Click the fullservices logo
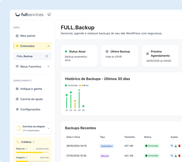The image size is (182, 162). click(x=30, y=14)
